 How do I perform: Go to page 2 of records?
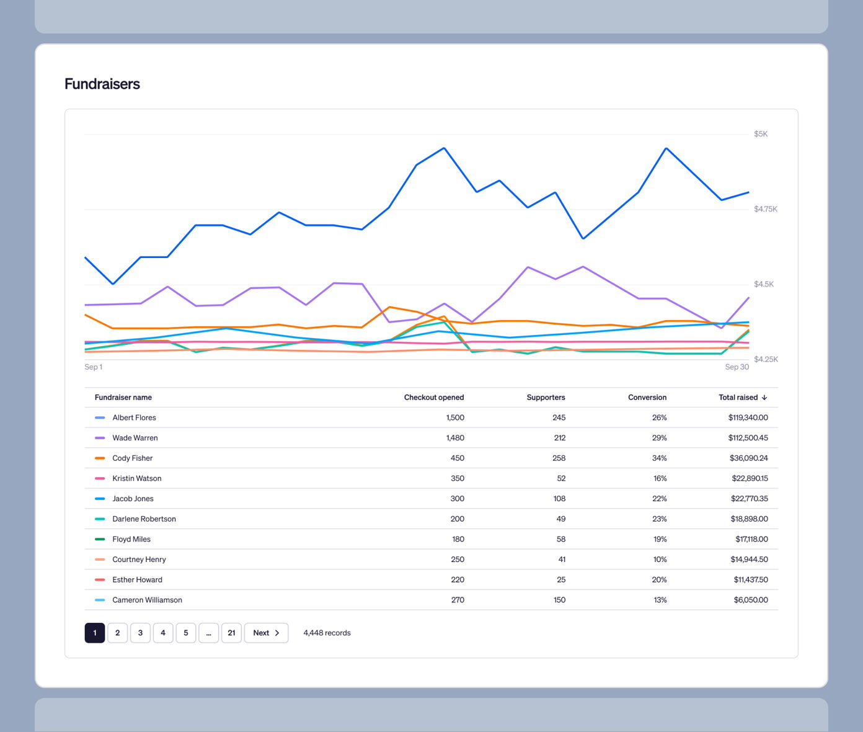click(117, 633)
